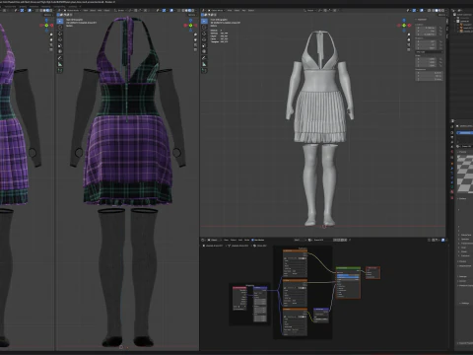Open Node menu in node editor header

246,240
